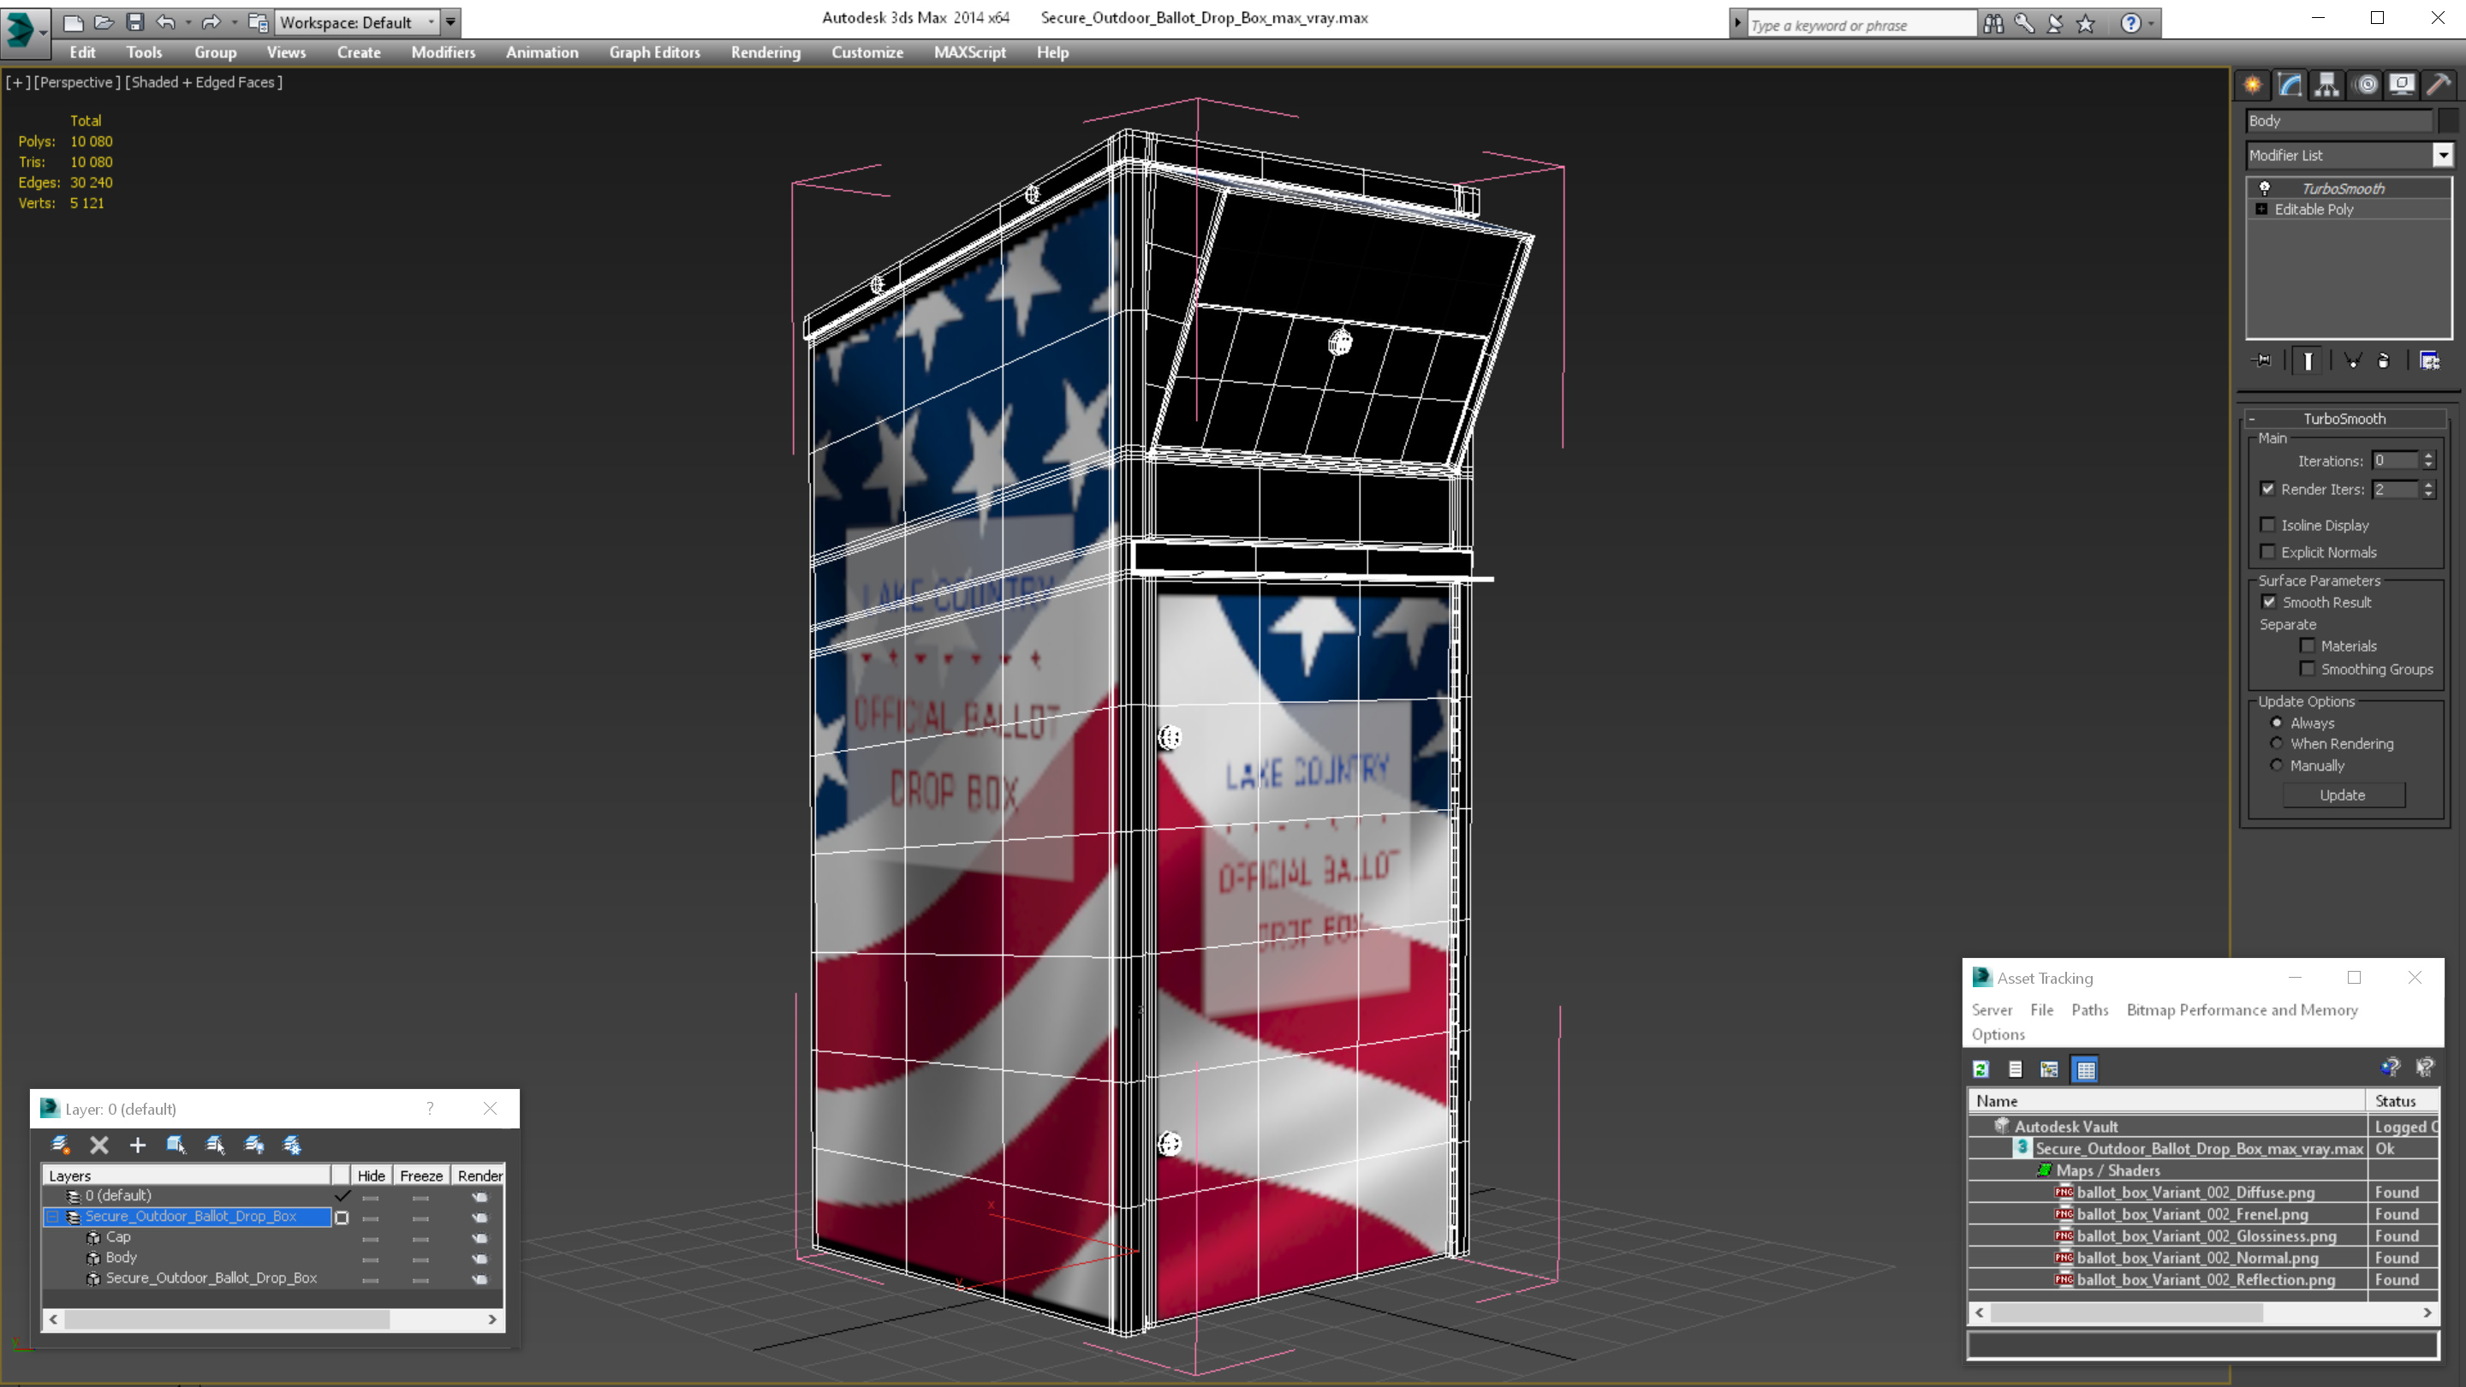
Task: Open the Quick Access Toolbar customize arrow
Action: tap(451, 22)
